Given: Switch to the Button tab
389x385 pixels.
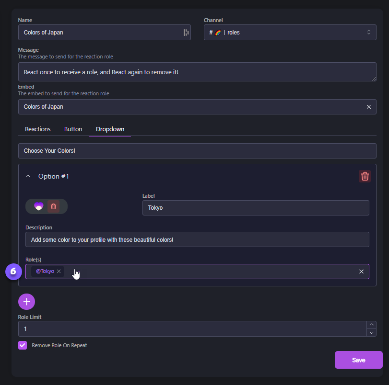Looking at the screenshot, I should [73, 129].
